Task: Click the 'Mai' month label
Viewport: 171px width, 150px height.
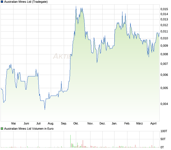Action: pyautogui.click(x=14, y=124)
